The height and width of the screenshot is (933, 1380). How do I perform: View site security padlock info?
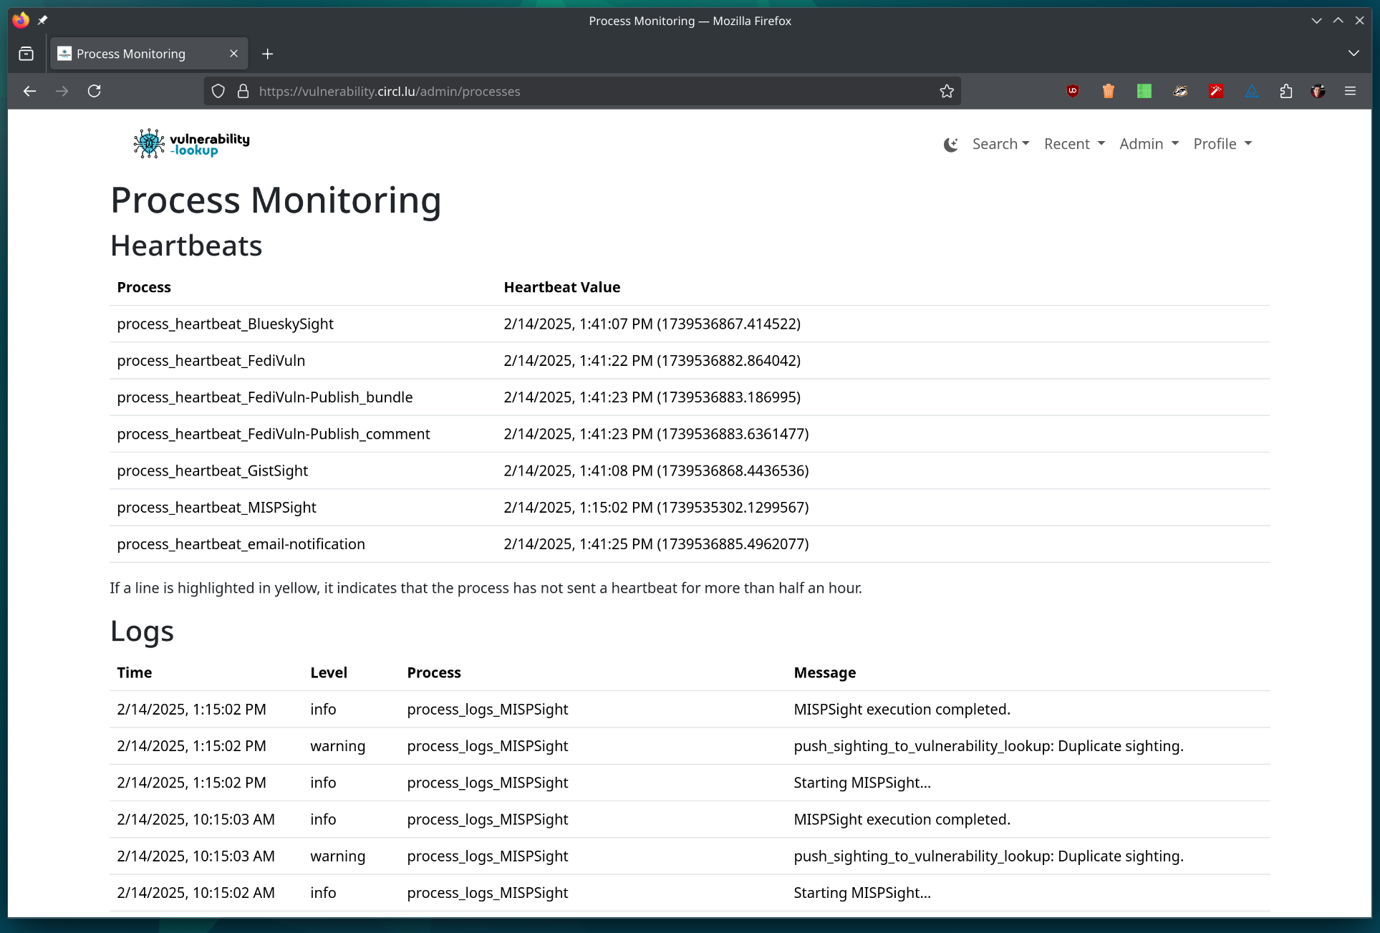243,92
